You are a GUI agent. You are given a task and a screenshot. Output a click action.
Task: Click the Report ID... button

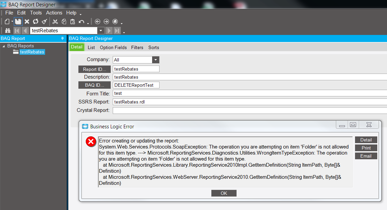click(x=95, y=69)
